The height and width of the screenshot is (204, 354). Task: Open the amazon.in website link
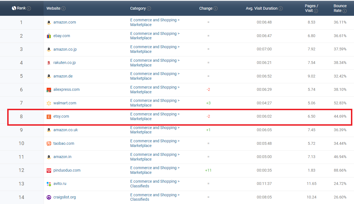[x=62, y=157]
